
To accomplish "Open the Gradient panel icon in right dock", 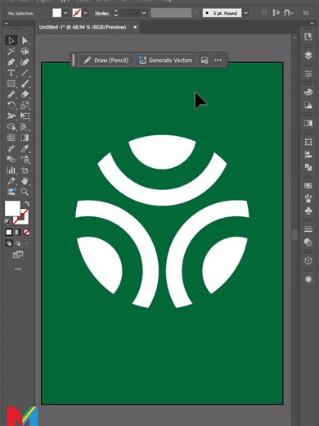I will click(308, 123).
